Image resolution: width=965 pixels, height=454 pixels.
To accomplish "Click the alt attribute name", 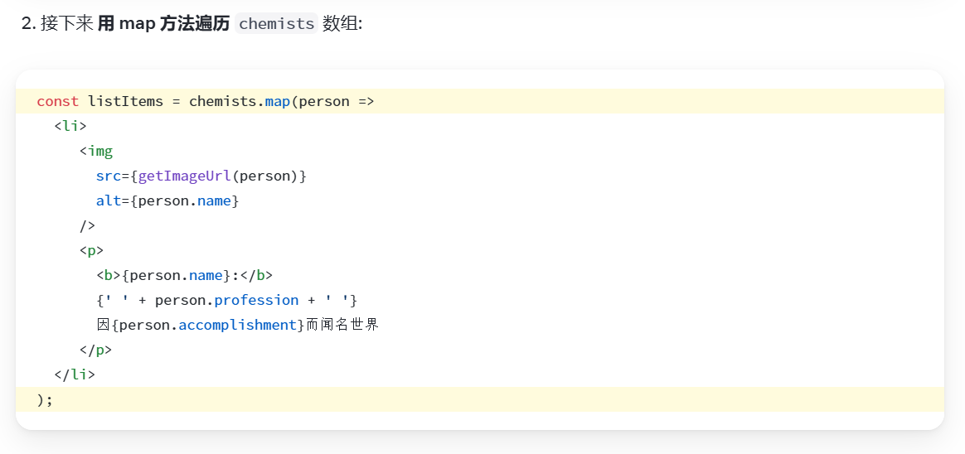I will (x=108, y=200).
